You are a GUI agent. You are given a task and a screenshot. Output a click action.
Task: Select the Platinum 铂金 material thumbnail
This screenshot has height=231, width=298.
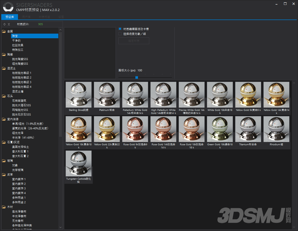pyautogui.click(x=107, y=95)
